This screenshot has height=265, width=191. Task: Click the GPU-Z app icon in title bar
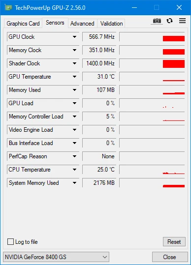8,7
